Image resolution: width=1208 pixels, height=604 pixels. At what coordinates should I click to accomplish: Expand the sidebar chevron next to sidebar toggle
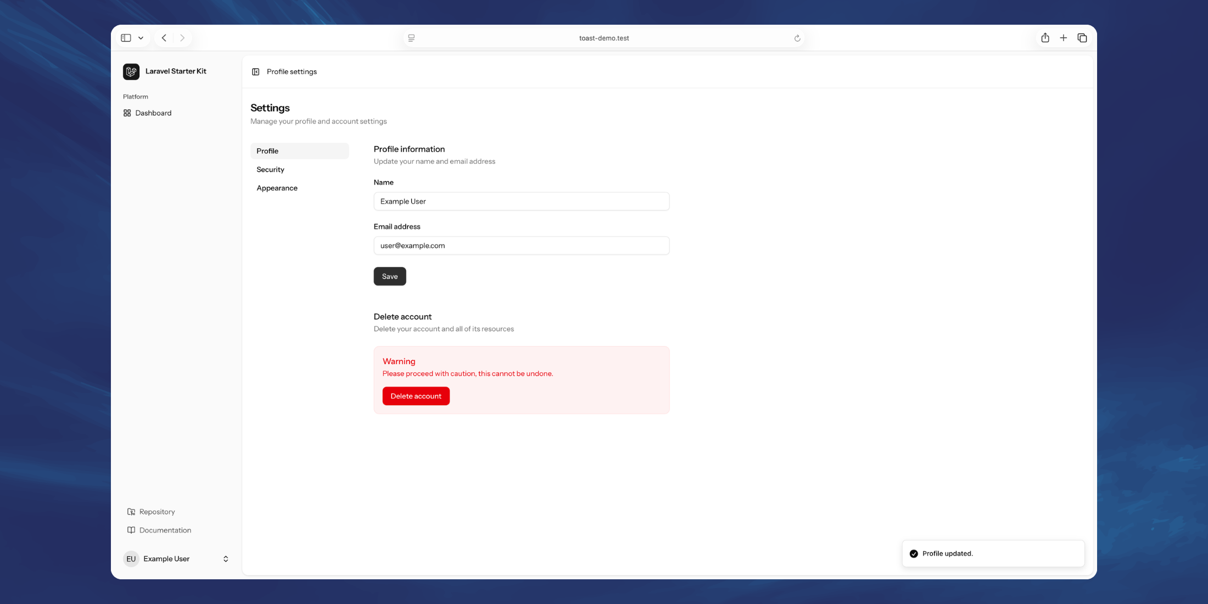(141, 37)
